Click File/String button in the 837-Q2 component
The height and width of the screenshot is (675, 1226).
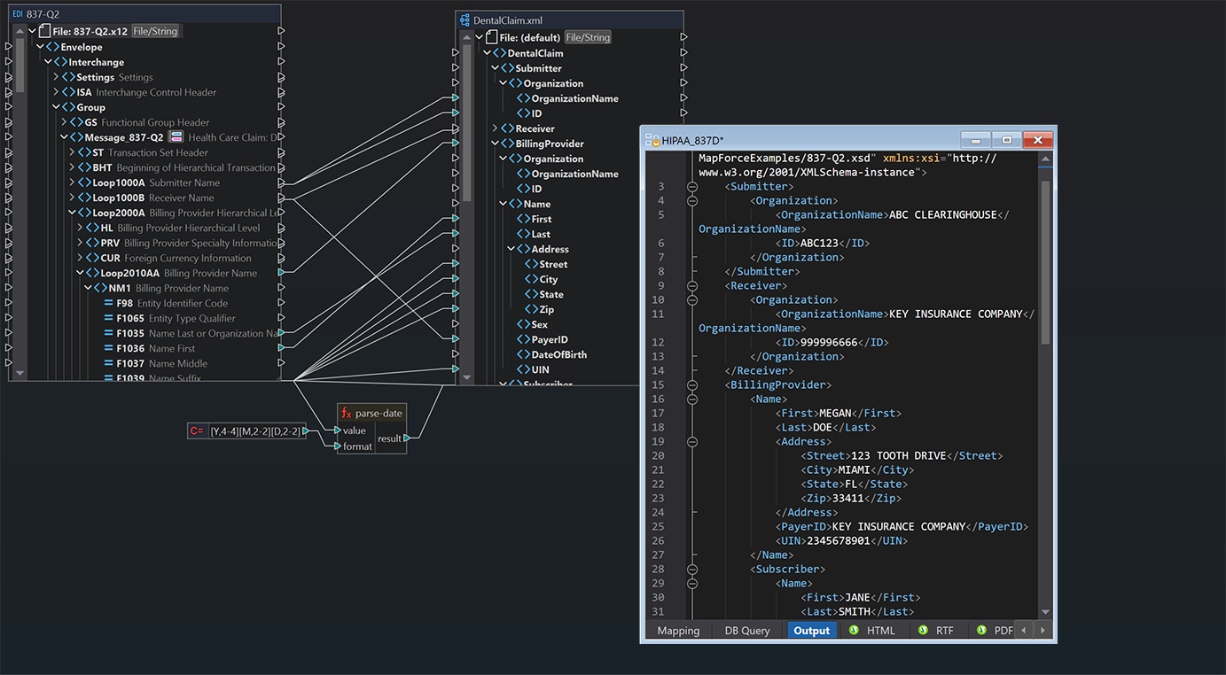(x=156, y=31)
